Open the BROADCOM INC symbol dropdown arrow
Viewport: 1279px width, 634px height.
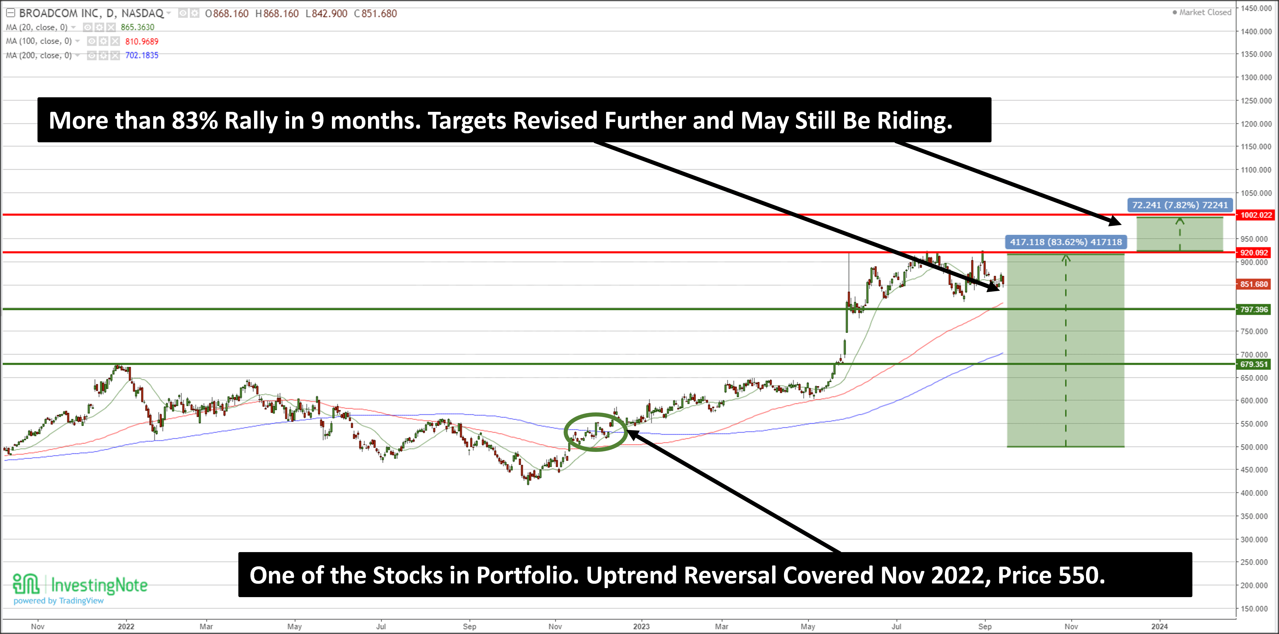pyautogui.click(x=169, y=13)
